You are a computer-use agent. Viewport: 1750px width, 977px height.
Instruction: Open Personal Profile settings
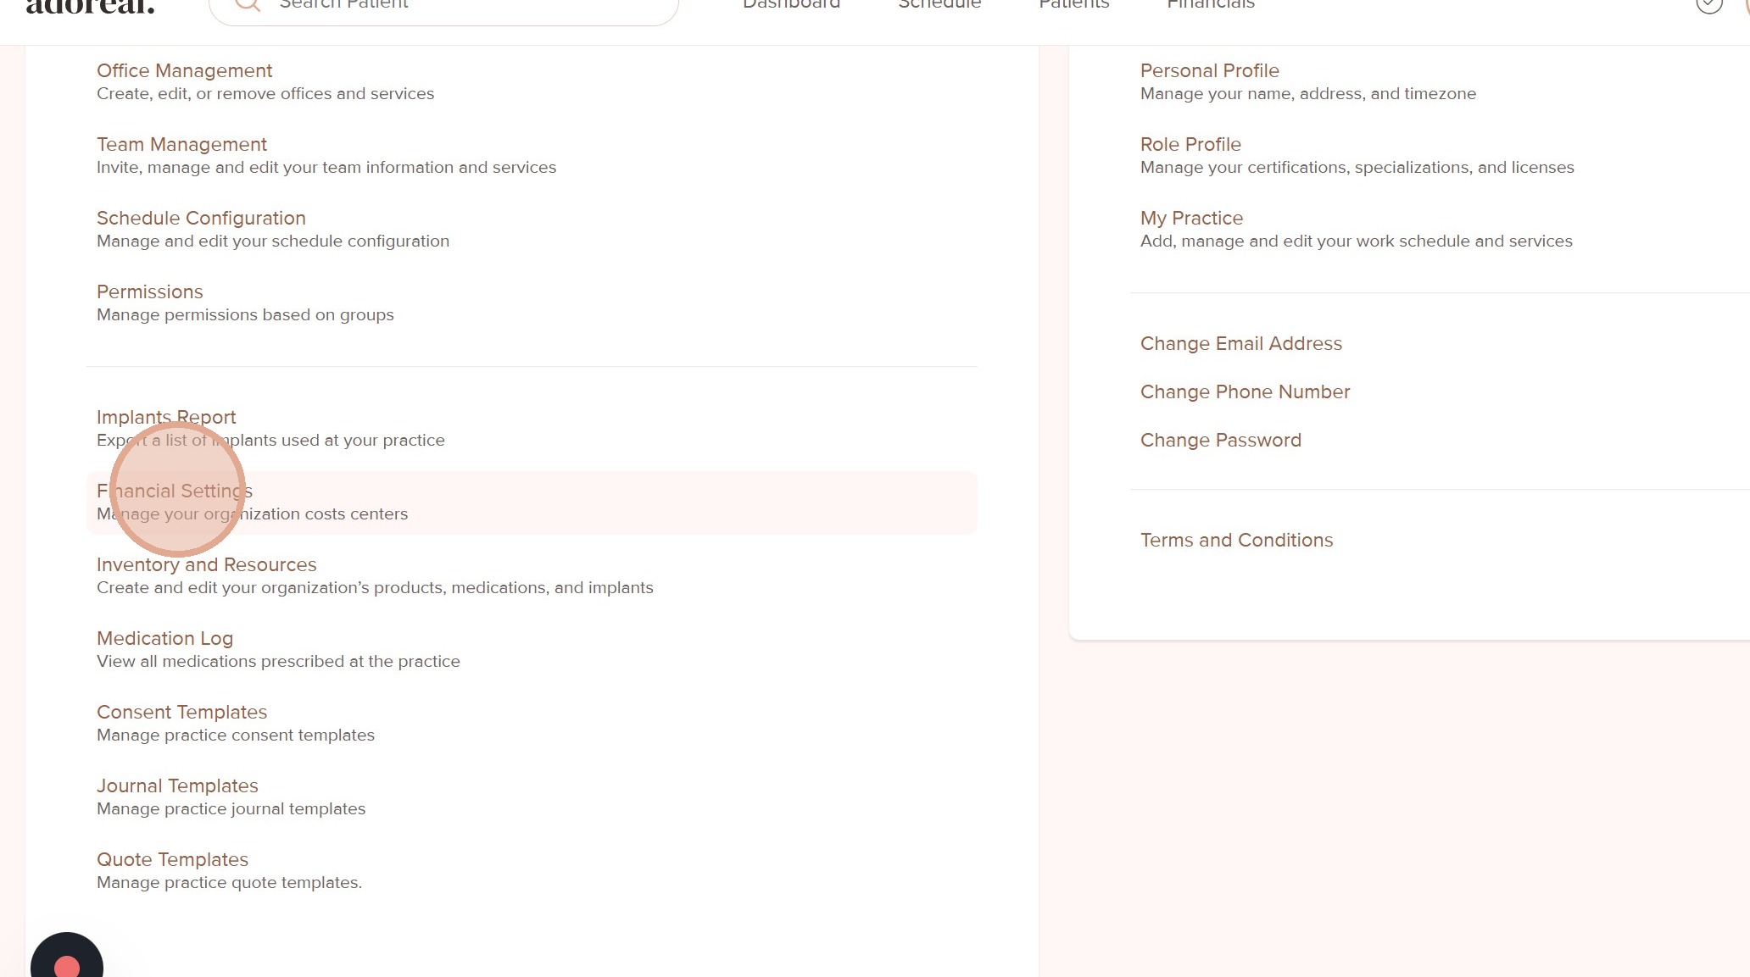coord(1209,71)
